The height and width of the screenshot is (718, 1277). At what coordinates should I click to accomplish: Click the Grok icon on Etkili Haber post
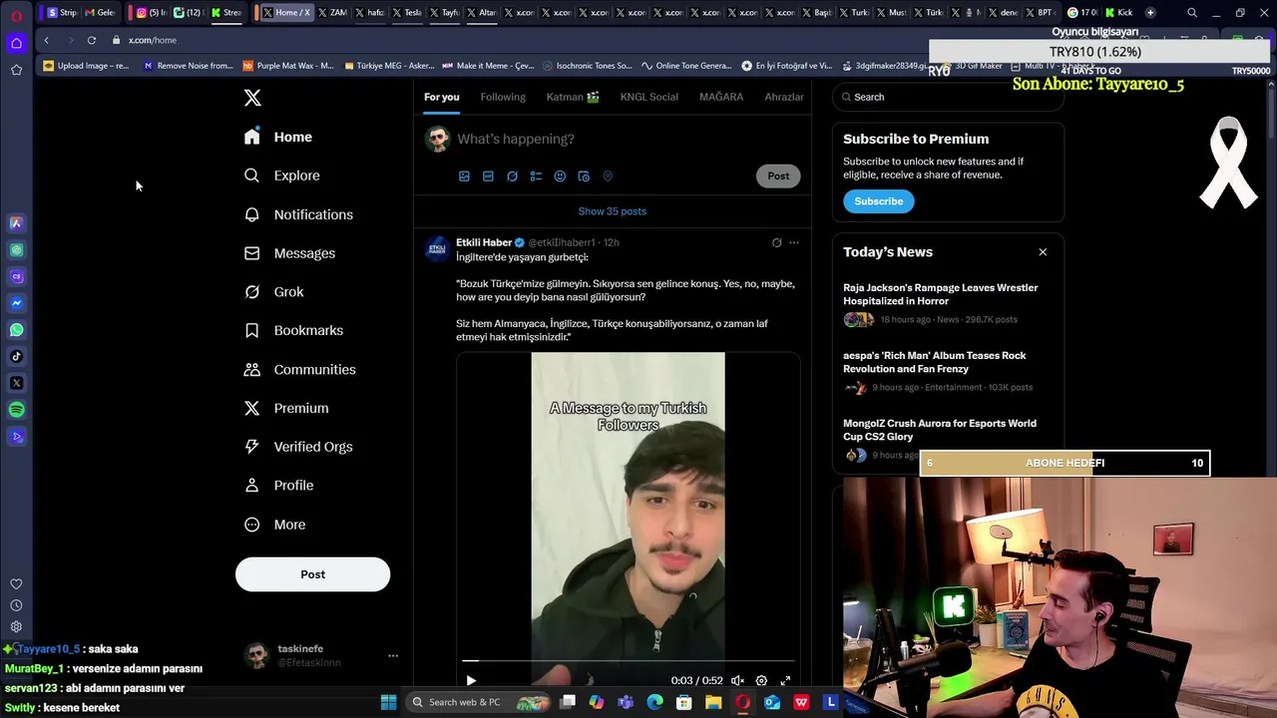[776, 242]
